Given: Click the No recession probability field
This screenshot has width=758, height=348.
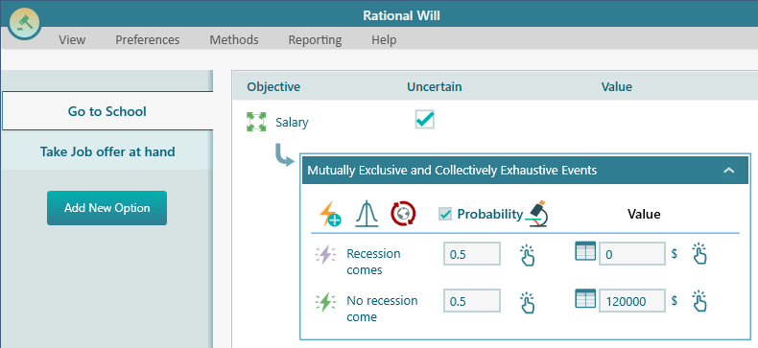Looking at the screenshot, I should coord(472,301).
